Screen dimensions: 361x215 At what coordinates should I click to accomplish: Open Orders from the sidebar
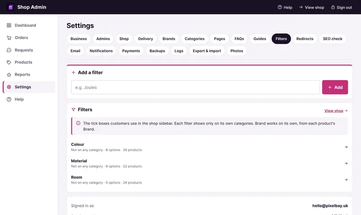(29, 38)
